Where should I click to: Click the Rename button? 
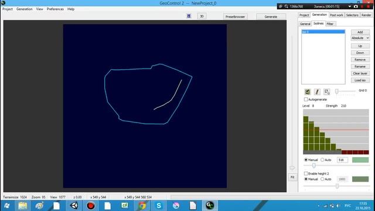[360, 66]
